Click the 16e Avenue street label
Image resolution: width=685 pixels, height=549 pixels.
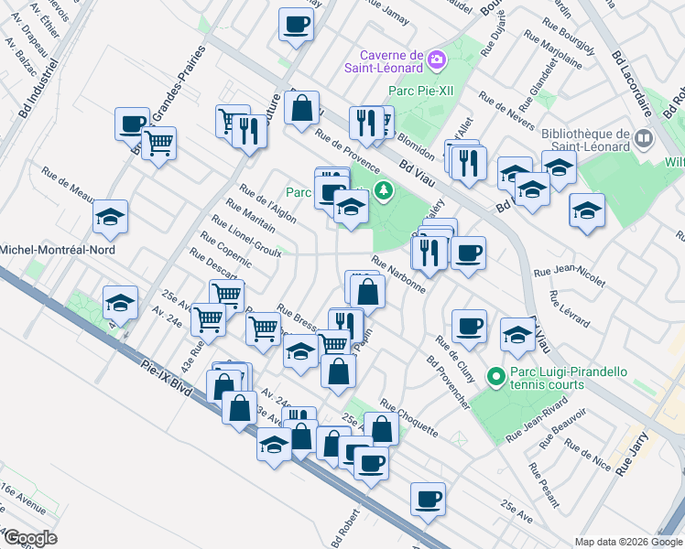[24, 499]
